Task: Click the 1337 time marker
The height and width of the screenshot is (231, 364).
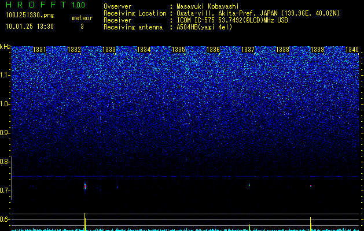Action: pyautogui.click(x=248, y=50)
